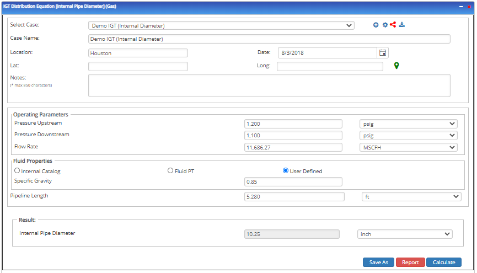
Task: Open the Flow Rate MSCFH unit dropdown
Action: (x=408, y=147)
